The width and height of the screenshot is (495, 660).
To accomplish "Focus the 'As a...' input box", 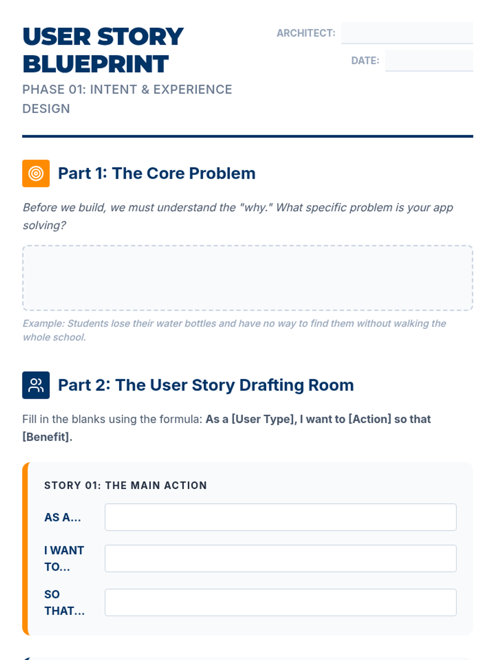I will [280, 517].
